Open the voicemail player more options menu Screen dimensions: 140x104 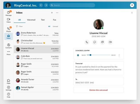tap(119, 55)
